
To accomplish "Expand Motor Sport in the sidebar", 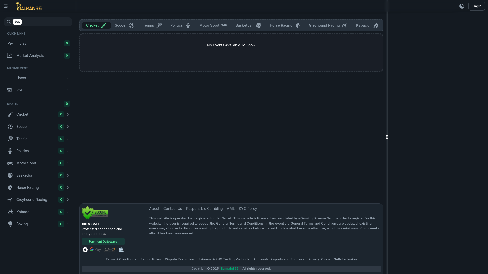I will [x=68, y=163].
